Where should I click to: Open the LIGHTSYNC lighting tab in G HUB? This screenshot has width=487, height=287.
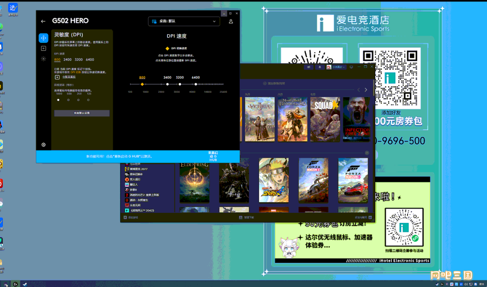tap(43, 58)
